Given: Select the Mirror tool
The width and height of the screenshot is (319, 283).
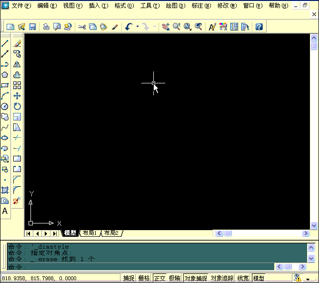Looking at the screenshot, I should tap(17, 64).
